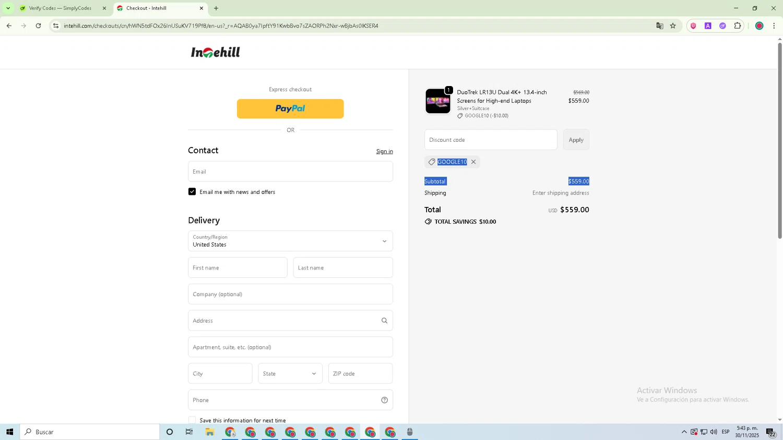This screenshot has height=440, width=783.
Task: Click the page vertical scrollbar
Action: pos(780,141)
